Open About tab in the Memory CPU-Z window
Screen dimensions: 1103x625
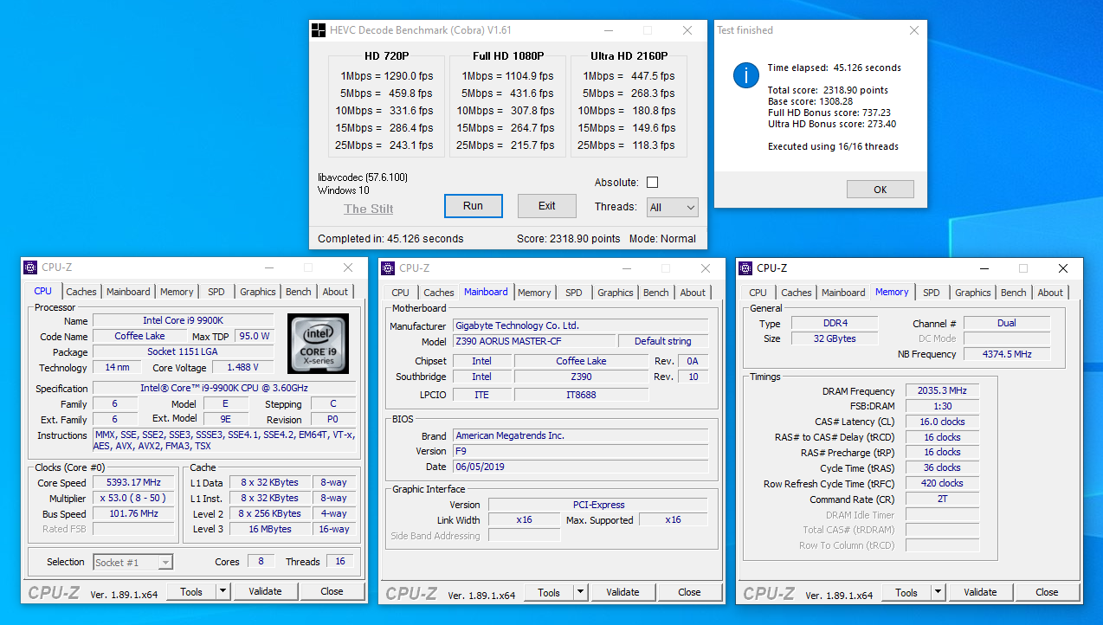click(x=1050, y=293)
